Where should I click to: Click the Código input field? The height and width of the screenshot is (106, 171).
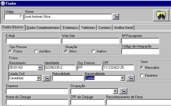(x=13, y=17)
